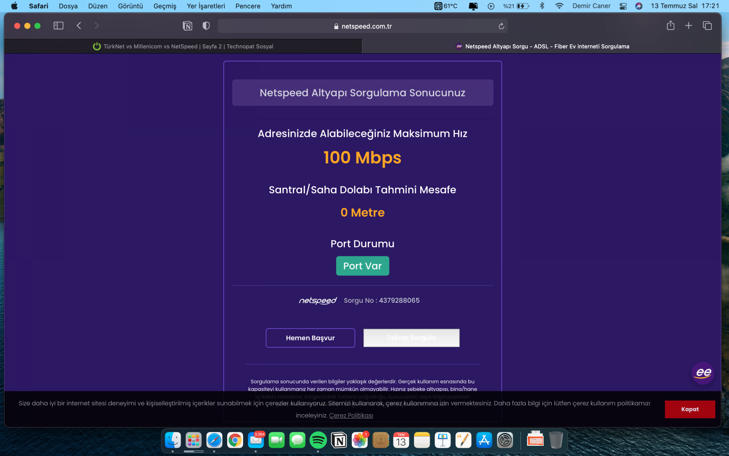Viewport: 729px width, 456px height.
Task: Open the Yardım menu
Action: pyautogui.click(x=281, y=6)
